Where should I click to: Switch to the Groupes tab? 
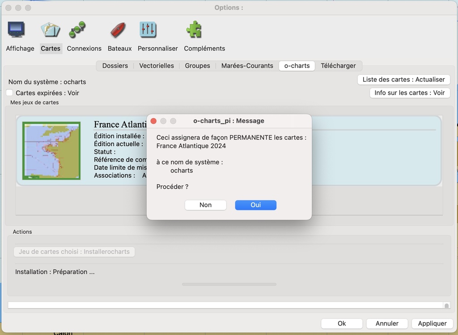197,66
